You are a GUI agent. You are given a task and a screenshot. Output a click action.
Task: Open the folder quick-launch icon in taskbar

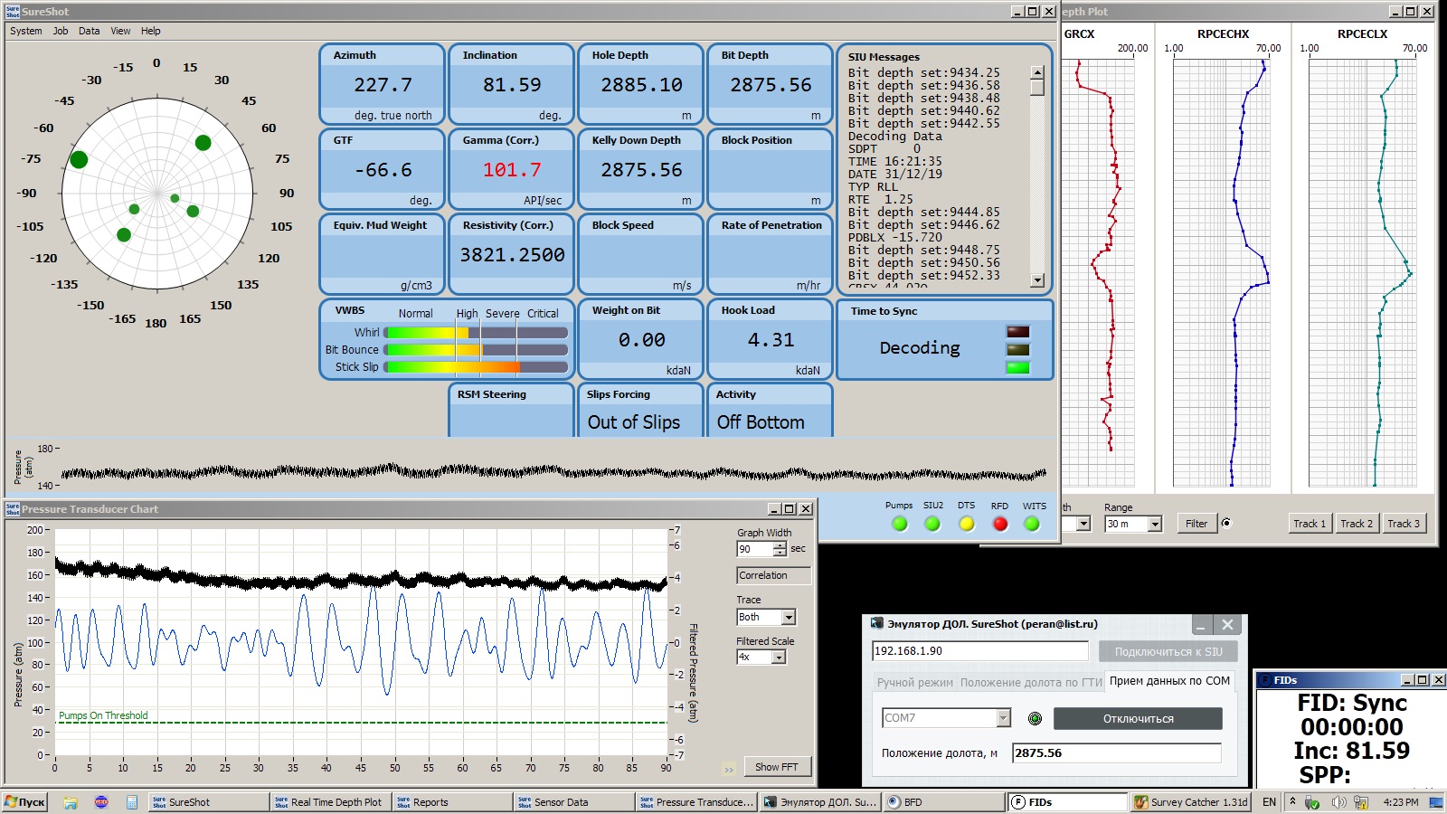(x=70, y=802)
